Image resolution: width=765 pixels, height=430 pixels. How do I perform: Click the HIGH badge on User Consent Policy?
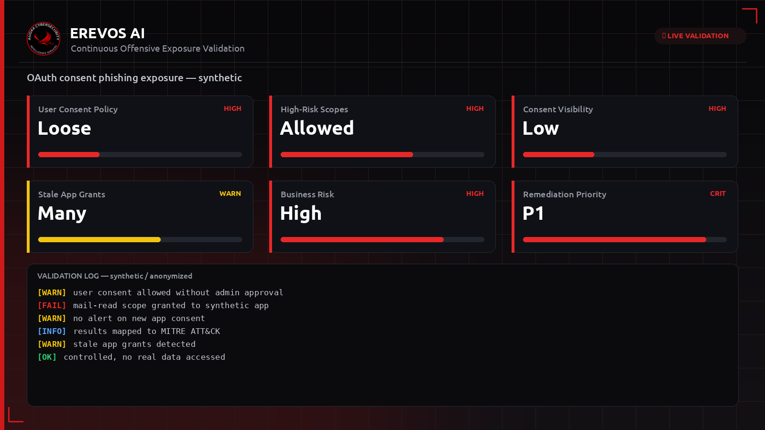(x=232, y=108)
